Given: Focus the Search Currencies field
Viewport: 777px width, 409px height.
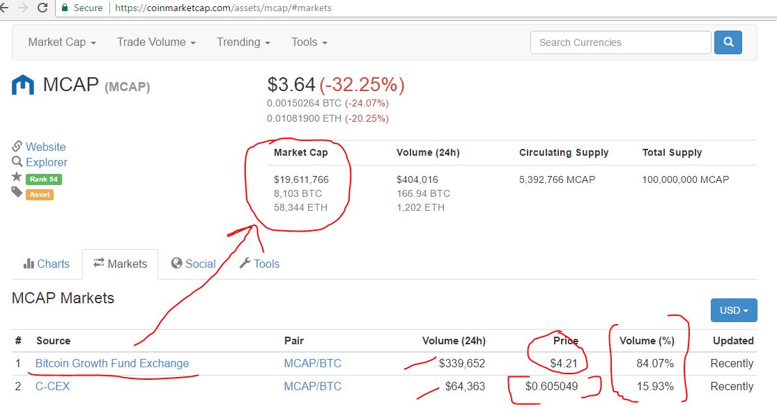Looking at the screenshot, I should (x=620, y=42).
